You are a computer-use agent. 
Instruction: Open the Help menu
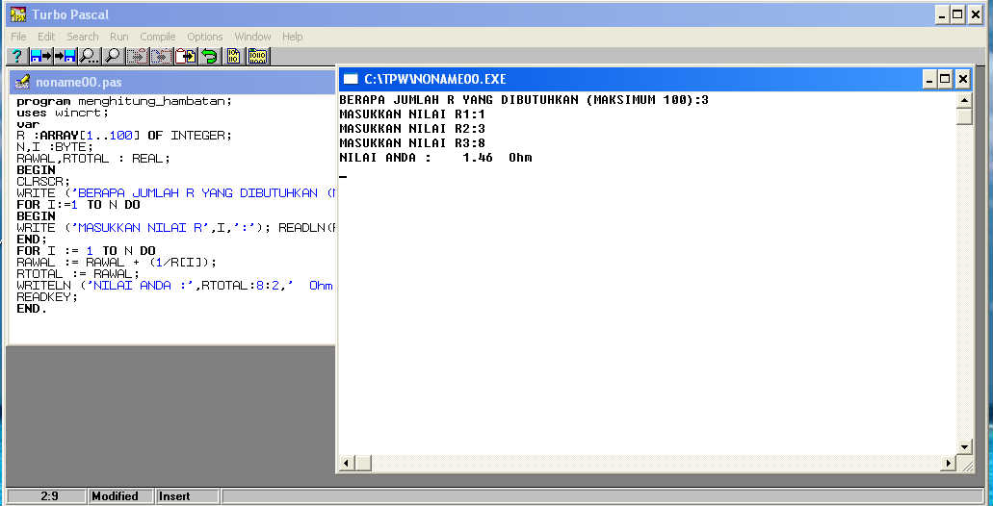point(292,37)
